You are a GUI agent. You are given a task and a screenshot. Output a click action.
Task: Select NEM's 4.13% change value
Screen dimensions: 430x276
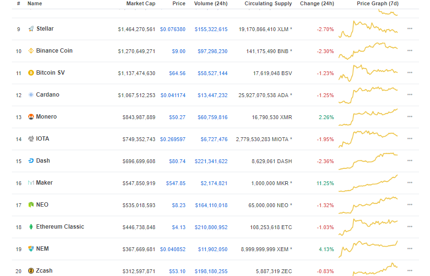click(x=326, y=249)
